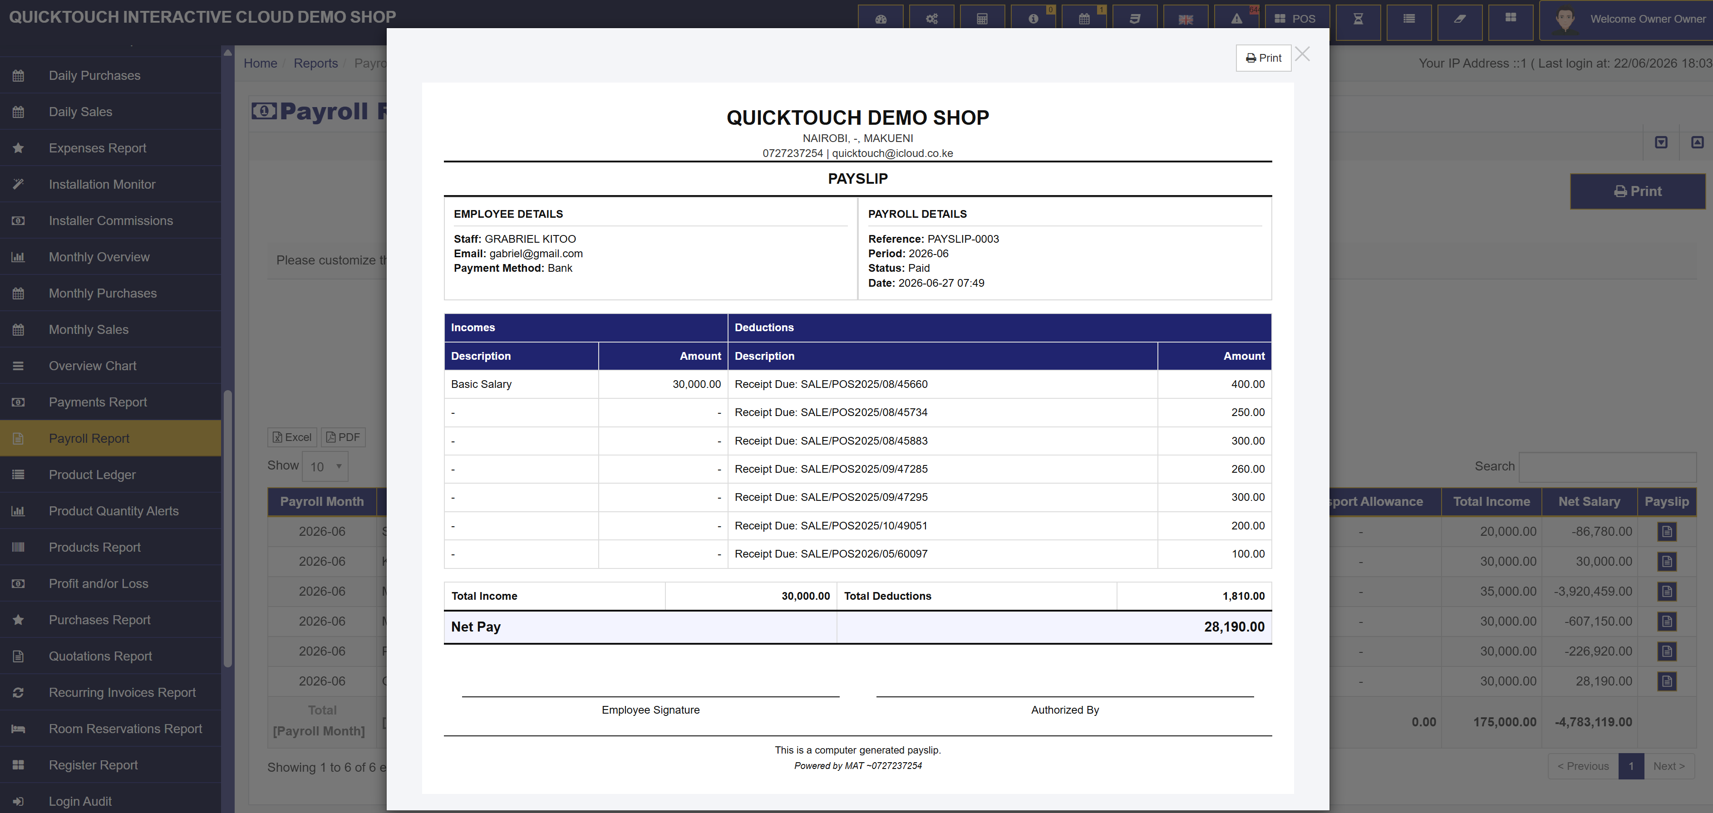This screenshot has height=813, width=1713.
Task: Click the sidebar vertical scrollbar
Action: tap(228, 529)
